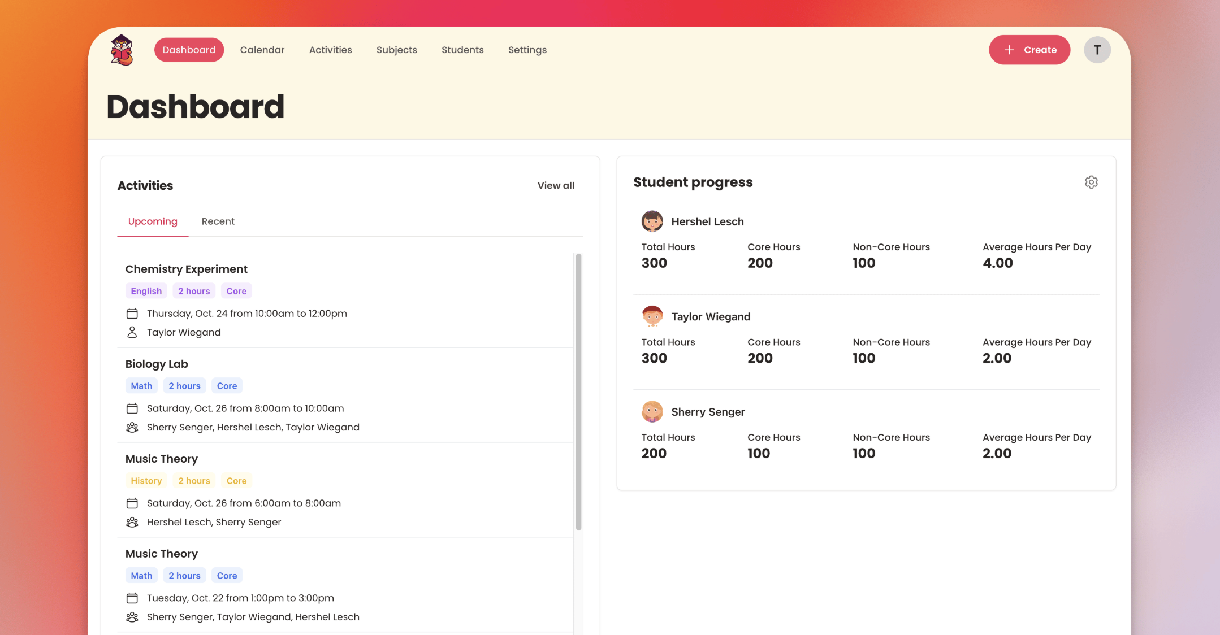Click person icon beside Taylor Wiegand activity

click(132, 333)
